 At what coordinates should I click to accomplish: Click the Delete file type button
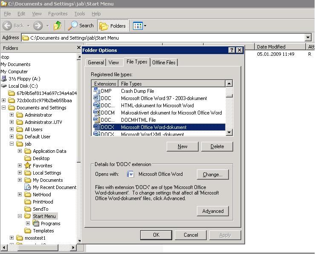(x=217, y=146)
